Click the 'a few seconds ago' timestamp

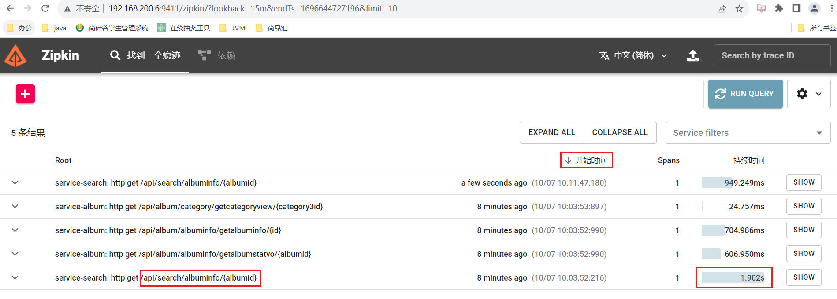[494, 183]
